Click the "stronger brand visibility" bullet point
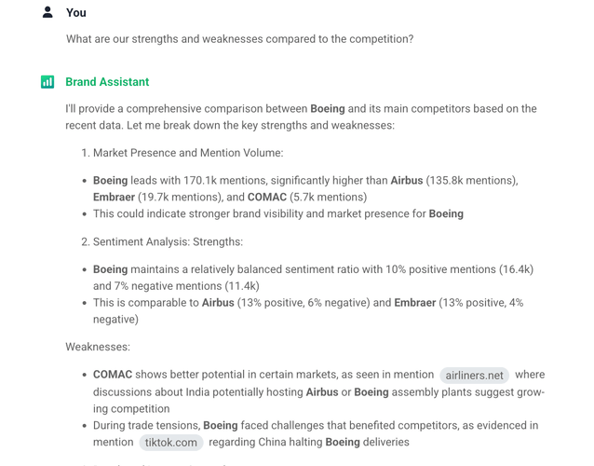Viewport: 594px width, 466px height. click(277, 214)
